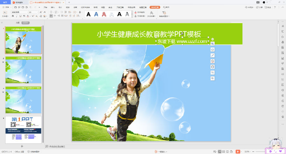
Task: Click the increase font size icon
Action: point(41,12)
